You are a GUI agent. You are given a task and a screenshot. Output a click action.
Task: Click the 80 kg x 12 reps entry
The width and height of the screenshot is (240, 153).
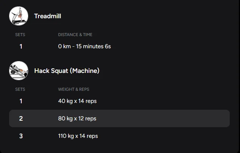(77, 118)
